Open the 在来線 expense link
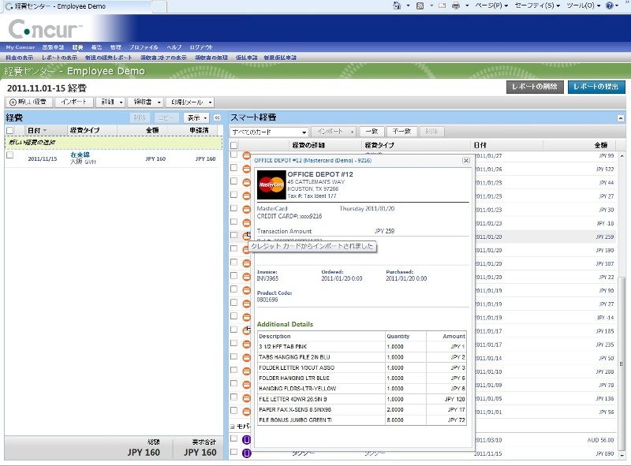The width and height of the screenshot is (631, 466). (80, 155)
